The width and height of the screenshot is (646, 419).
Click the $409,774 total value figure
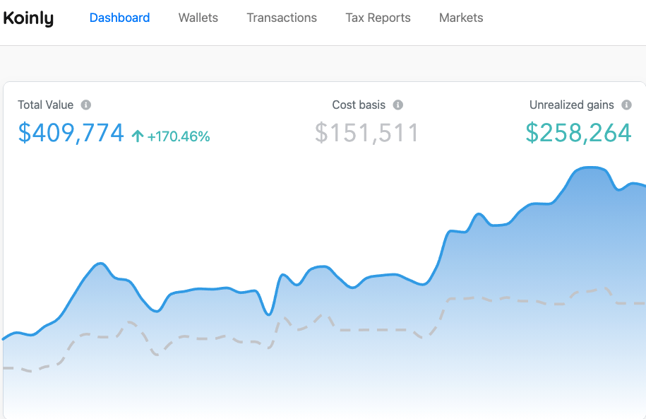tap(71, 133)
